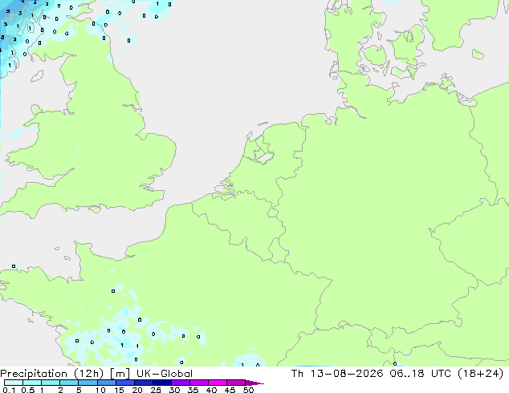509x393 pixels.
Task: Click the Isle of Wight outline
Action: click(95, 209)
